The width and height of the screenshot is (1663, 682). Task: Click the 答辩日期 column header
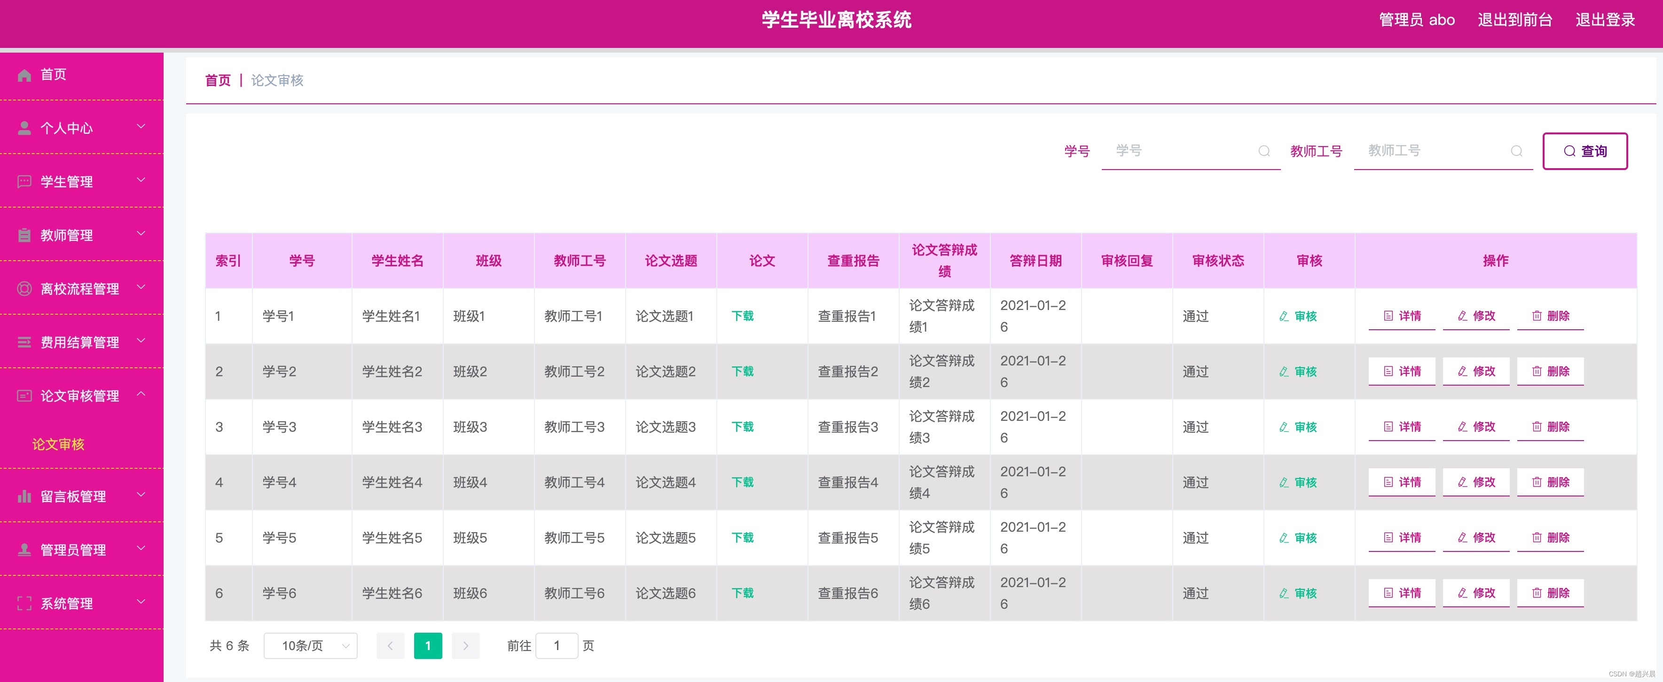(1035, 261)
